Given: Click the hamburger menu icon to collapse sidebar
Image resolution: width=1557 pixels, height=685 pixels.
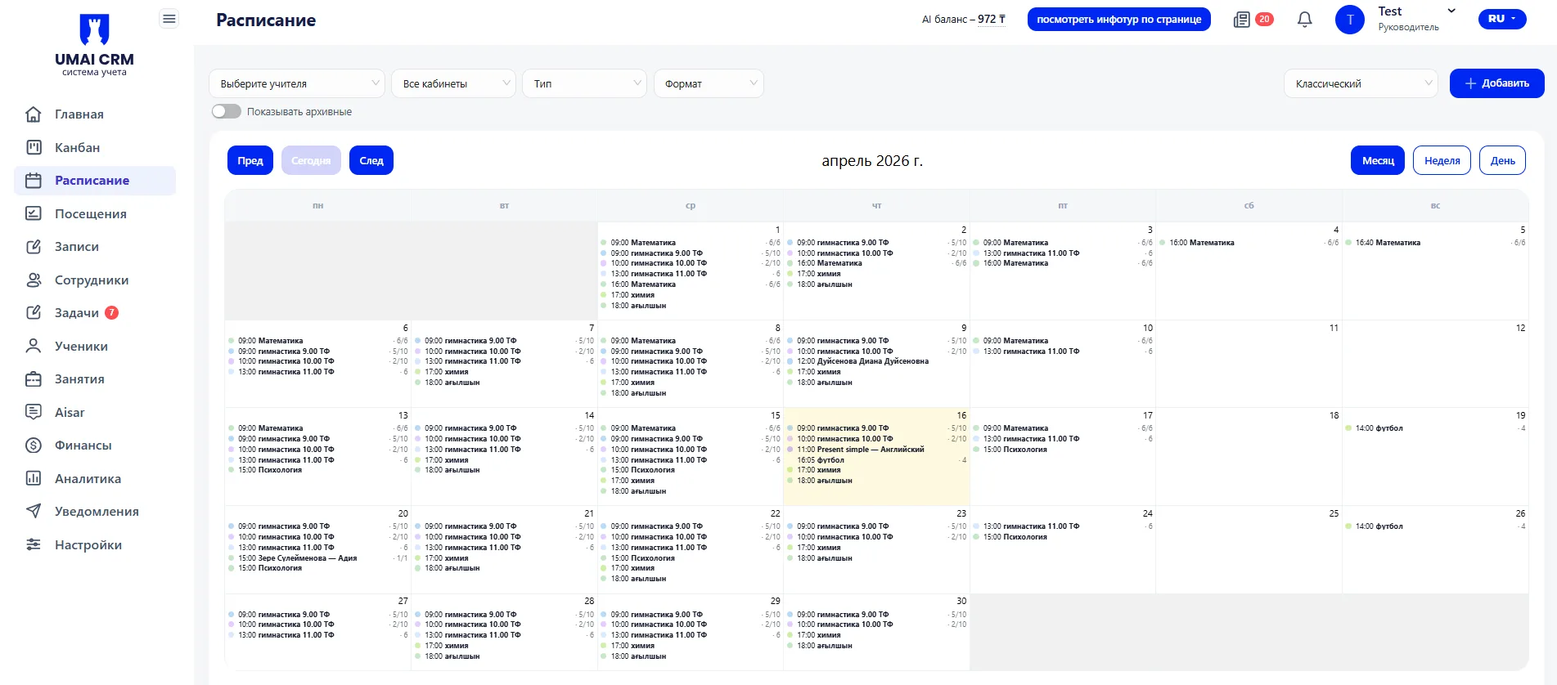Looking at the screenshot, I should [169, 19].
